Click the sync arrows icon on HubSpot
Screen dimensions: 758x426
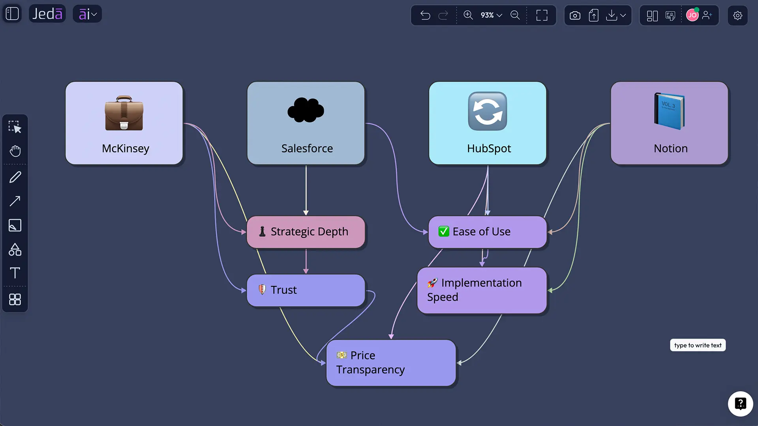[488, 111]
